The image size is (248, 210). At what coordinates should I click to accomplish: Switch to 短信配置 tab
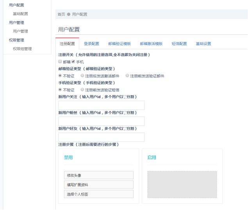pos(179,43)
